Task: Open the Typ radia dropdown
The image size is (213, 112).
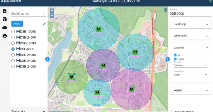Action: [x=190, y=65]
